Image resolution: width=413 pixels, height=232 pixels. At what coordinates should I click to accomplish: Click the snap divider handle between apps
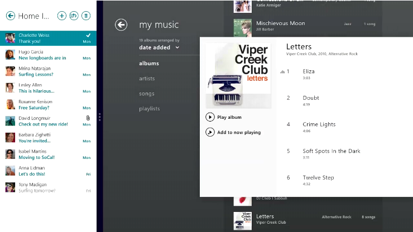[x=100, y=117]
